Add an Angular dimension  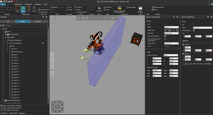[x=69, y=10]
